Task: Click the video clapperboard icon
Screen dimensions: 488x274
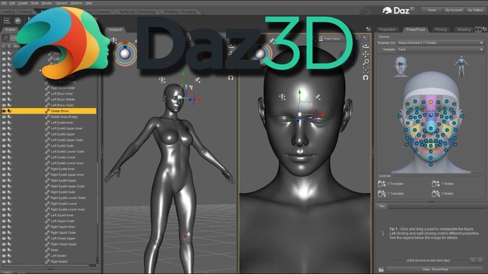Action: (x=381, y=269)
